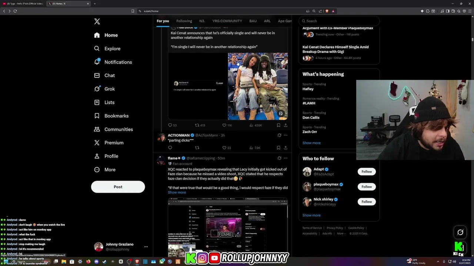Open Brave Shields icon in address bar
This screenshot has width=474, height=266.
(x=327, y=11)
